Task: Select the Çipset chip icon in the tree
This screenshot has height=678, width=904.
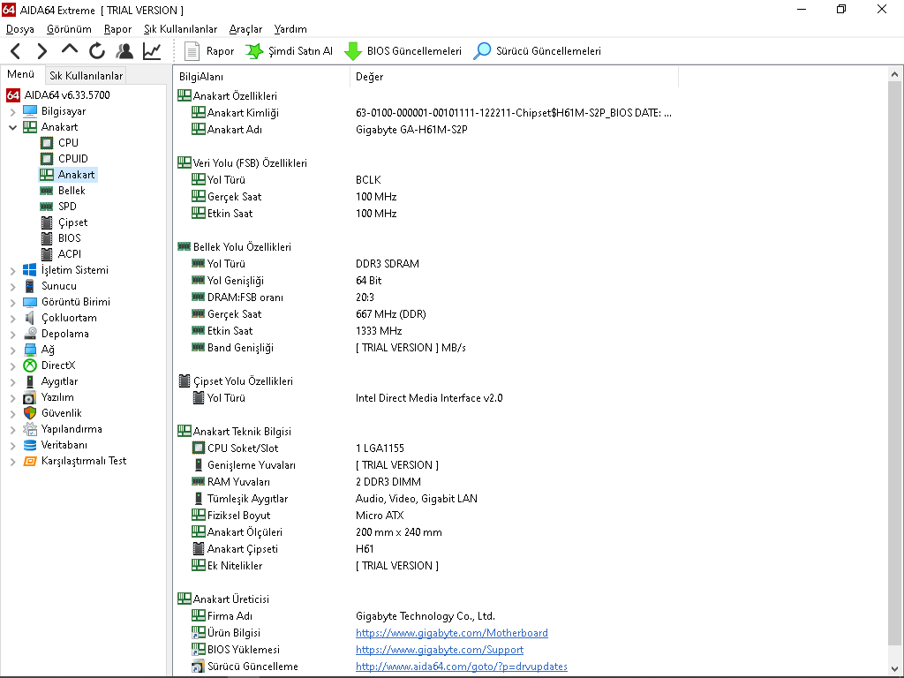Action: (x=47, y=222)
